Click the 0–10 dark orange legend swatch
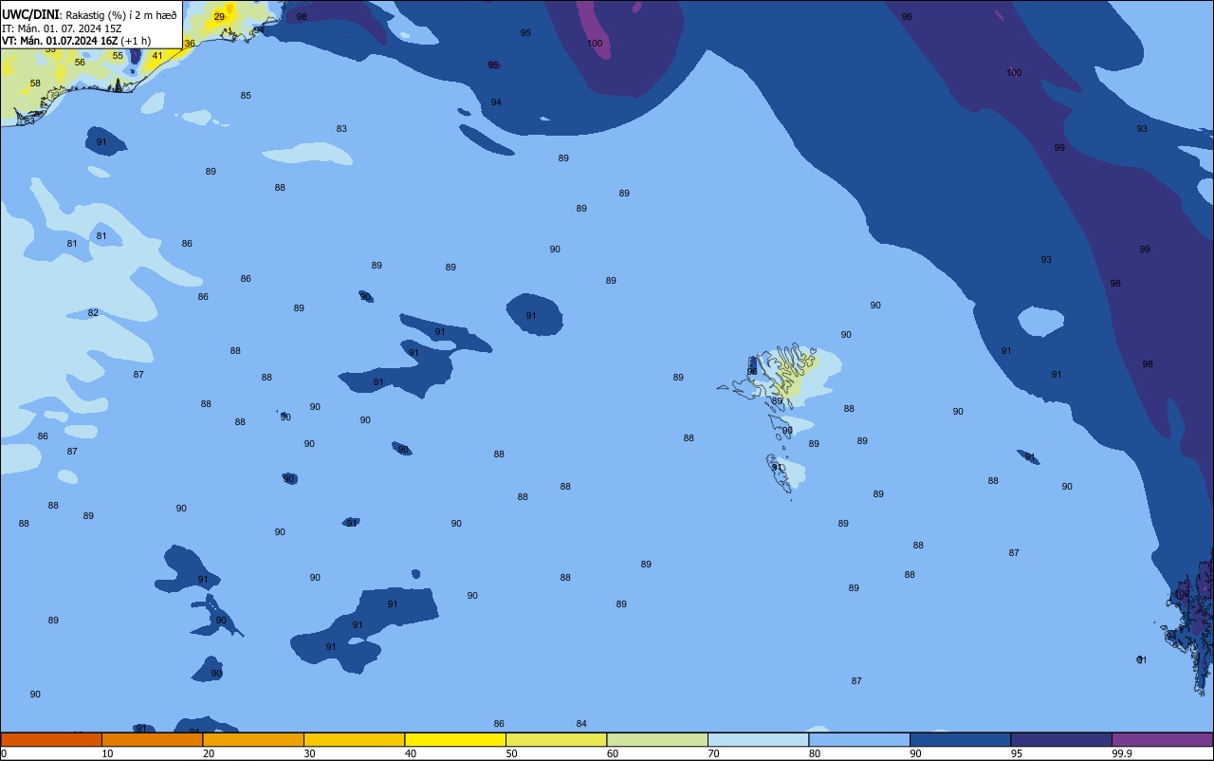Image resolution: width=1214 pixels, height=761 pixels. [51, 739]
